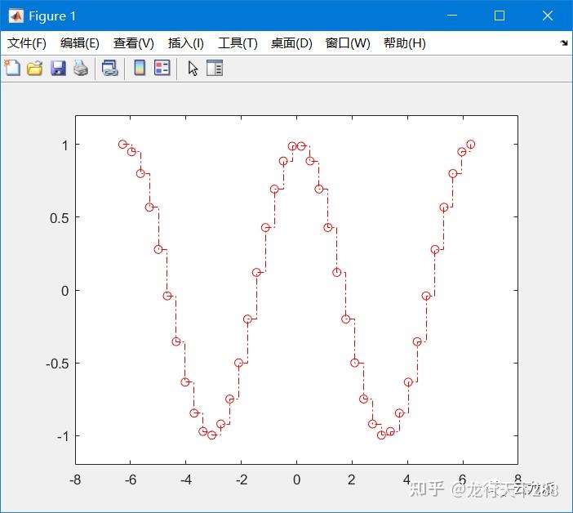The image size is (573, 513).
Task: Click the x-axis label -8
Action: pos(75,480)
